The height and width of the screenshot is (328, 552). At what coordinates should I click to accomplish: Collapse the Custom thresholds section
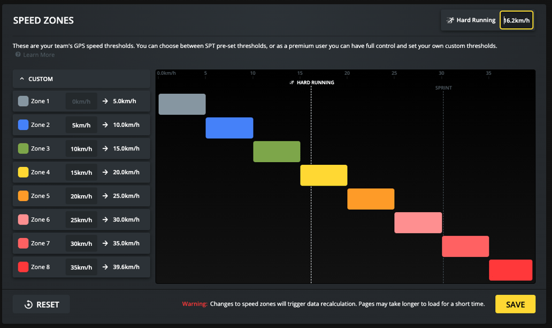click(81, 78)
